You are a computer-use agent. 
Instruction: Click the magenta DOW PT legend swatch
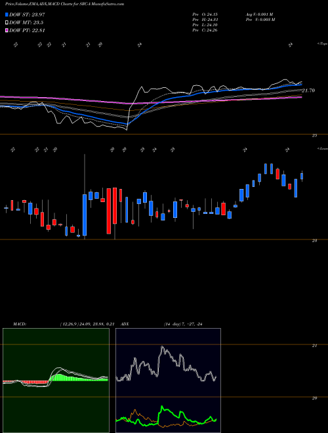[x=7, y=30]
